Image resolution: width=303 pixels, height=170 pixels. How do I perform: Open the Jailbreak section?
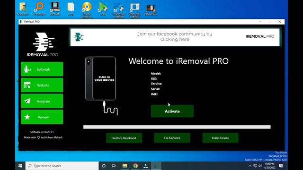(x=42, y=69)
